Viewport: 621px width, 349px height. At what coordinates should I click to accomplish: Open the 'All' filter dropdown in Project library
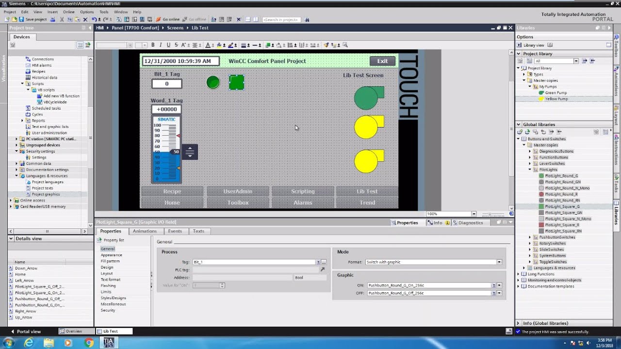click(576, 61)
